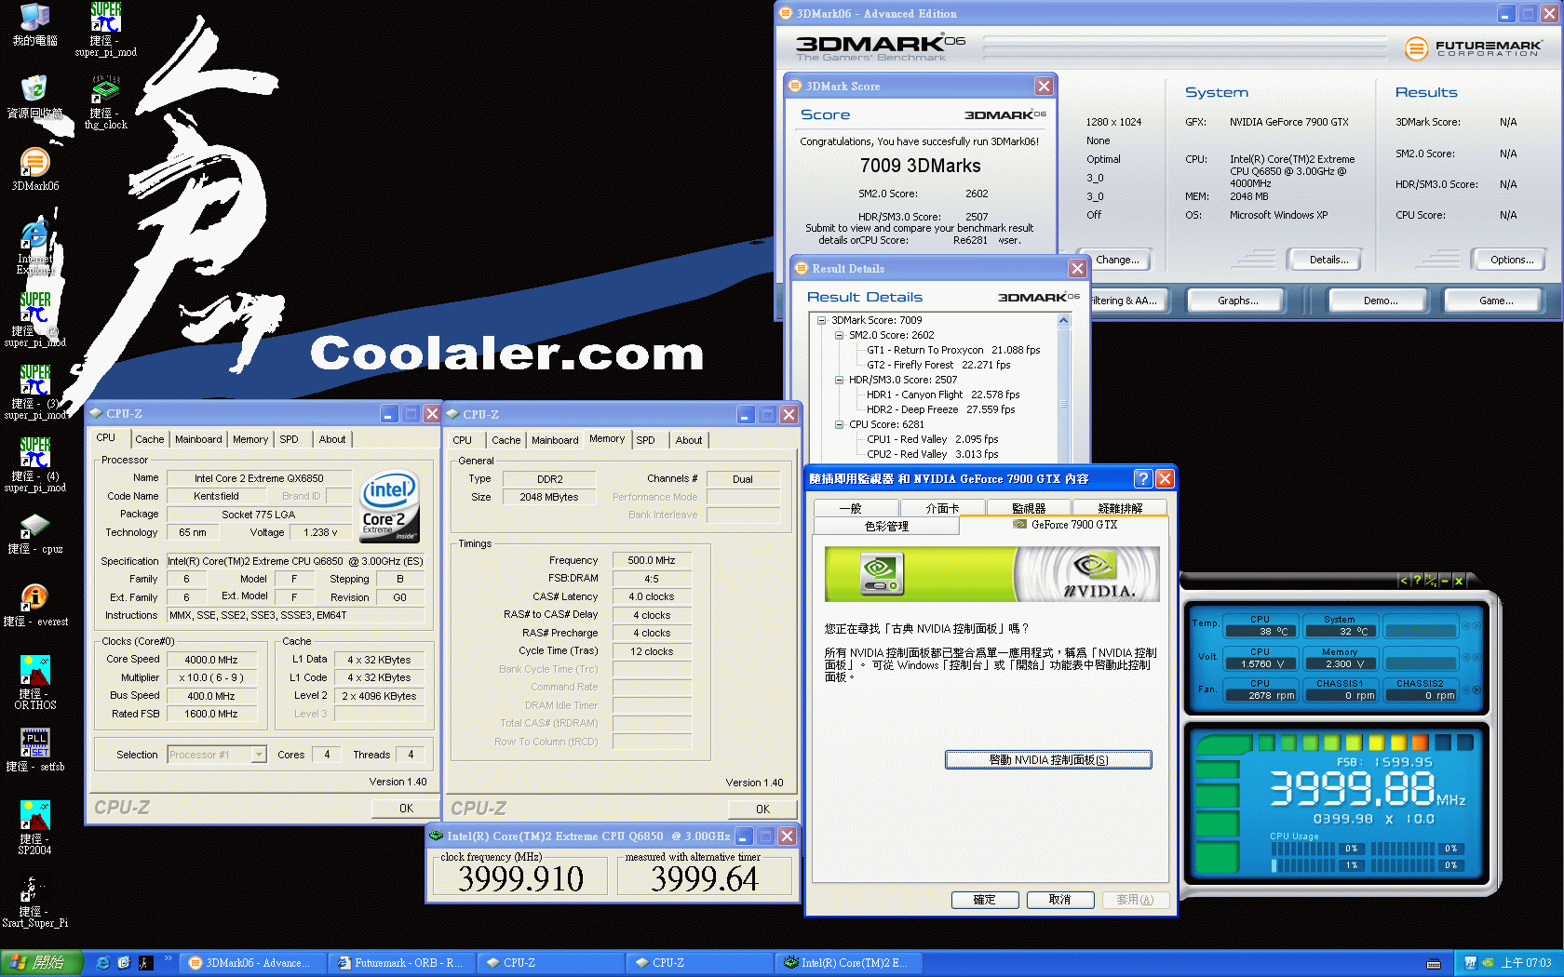Collapse the SM2.0 Score: 2602 node
1564x977 pixels.
pos(839,335)
